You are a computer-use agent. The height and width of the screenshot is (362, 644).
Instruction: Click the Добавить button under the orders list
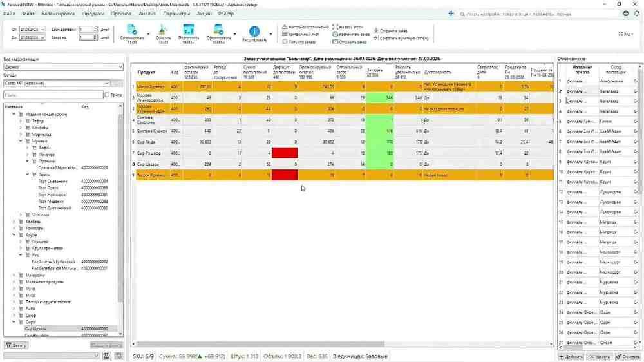571,357
